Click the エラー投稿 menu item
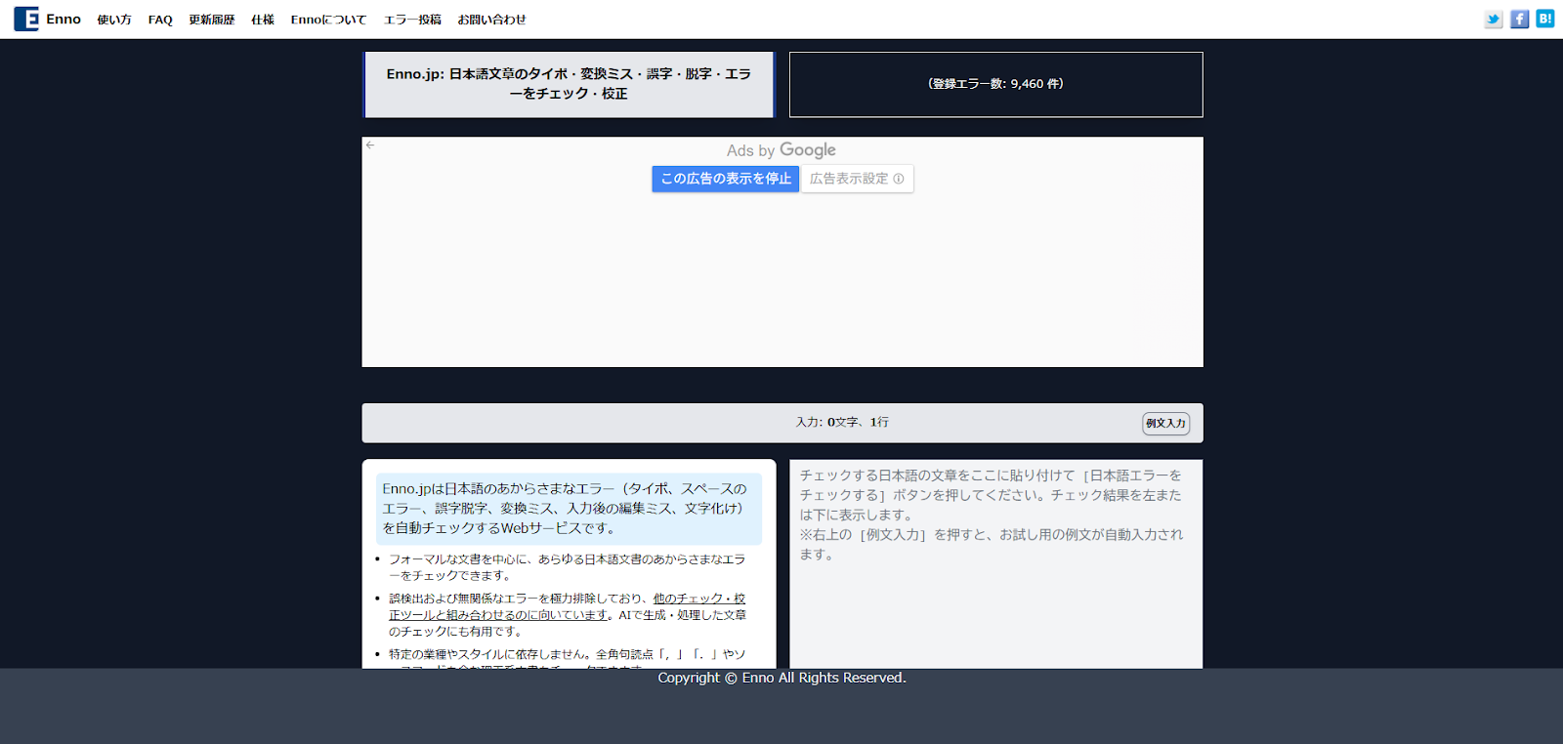 point(412,21)
